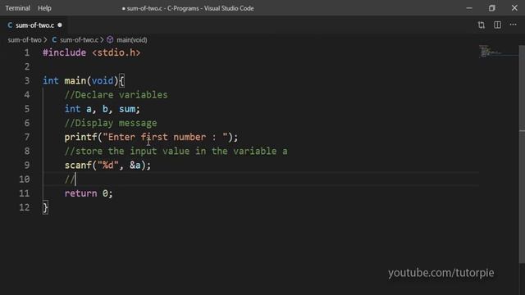Click the '<stdio.h>' header text
Viewport: 525px width, 295px height.
pyautogui.click(x=116, y=52)
